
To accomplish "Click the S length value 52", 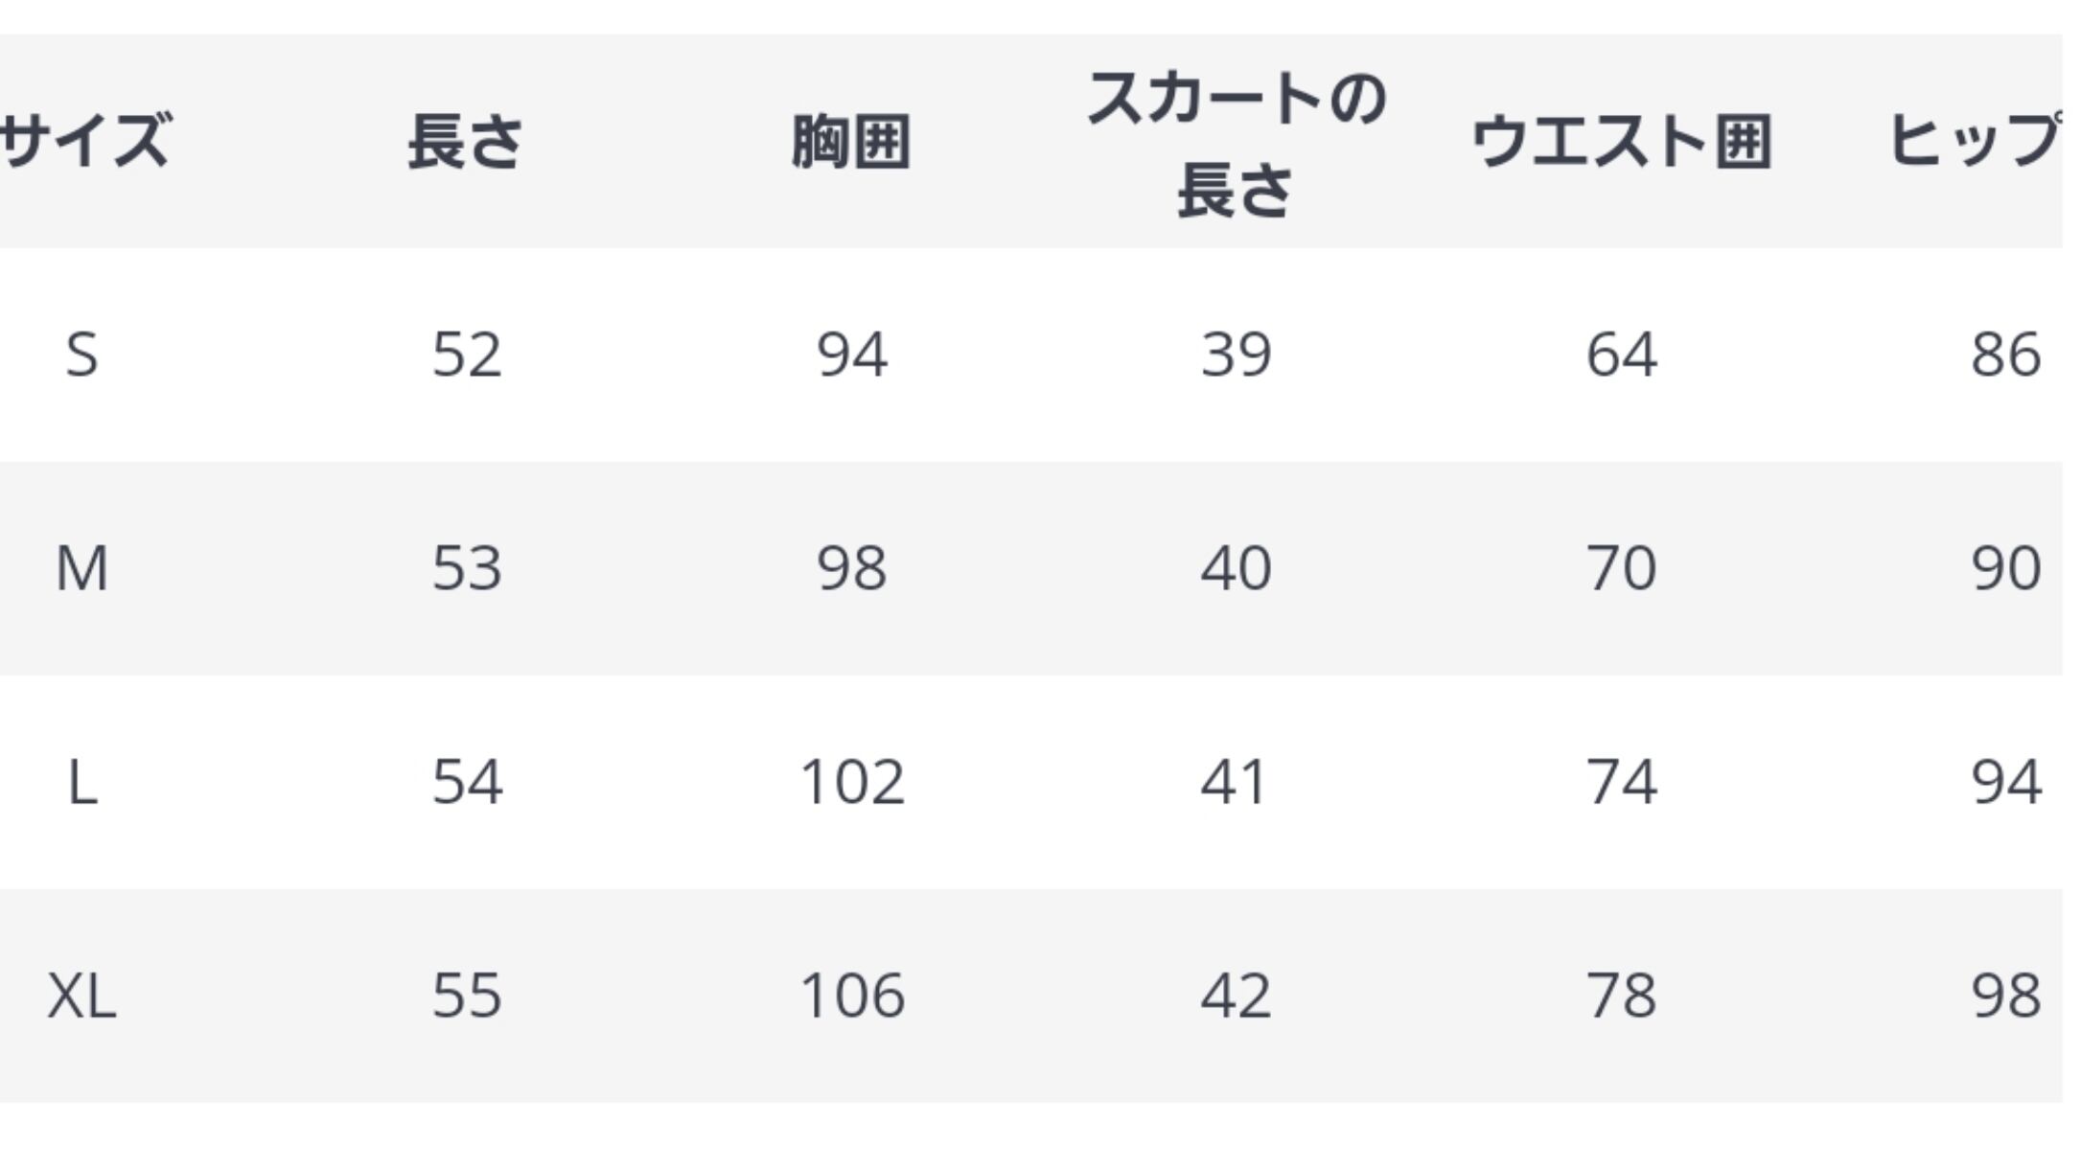I will click(467, 355).
